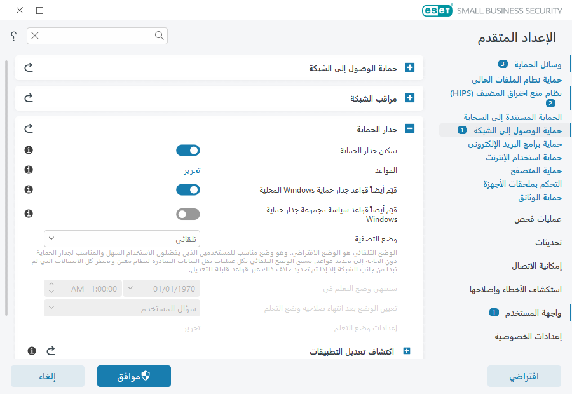The image size is (572, 394).
Task: Click the info icon next to القواعد
Action: (28, 170)
